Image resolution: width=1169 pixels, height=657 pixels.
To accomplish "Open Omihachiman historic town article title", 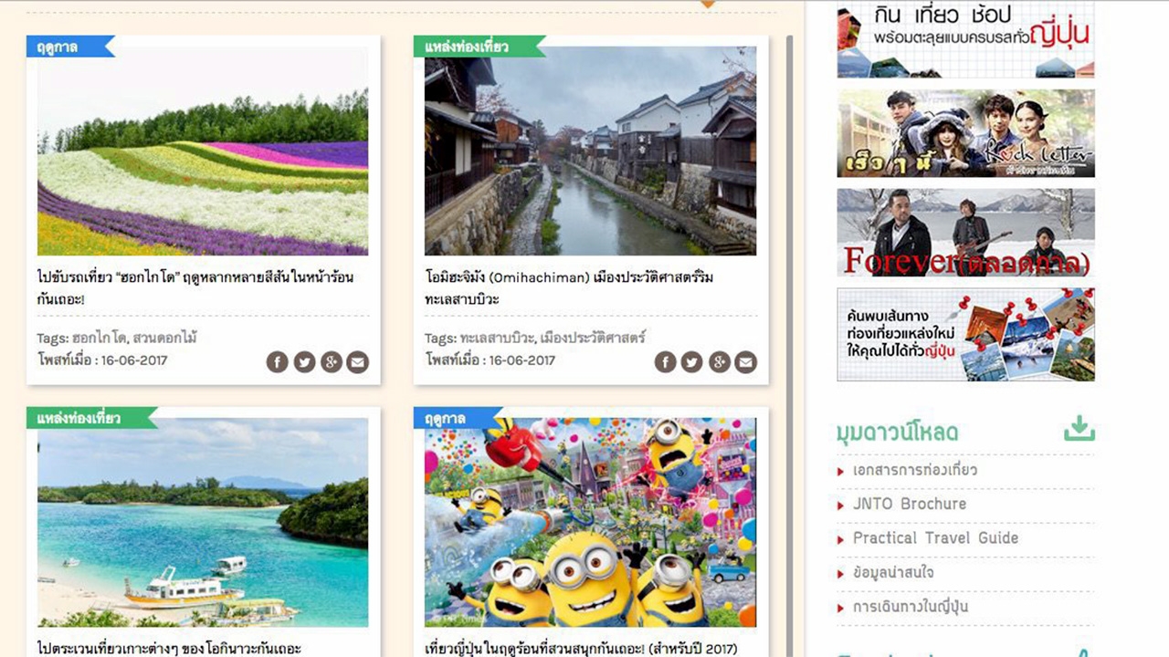I will [x=569, y=287].
